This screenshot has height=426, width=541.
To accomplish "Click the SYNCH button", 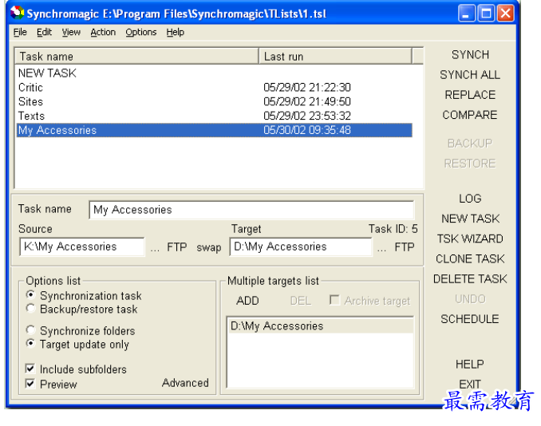I will point(470,54).
